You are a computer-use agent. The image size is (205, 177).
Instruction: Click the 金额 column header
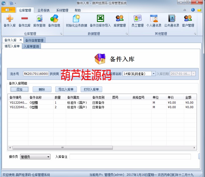(190, 97)
